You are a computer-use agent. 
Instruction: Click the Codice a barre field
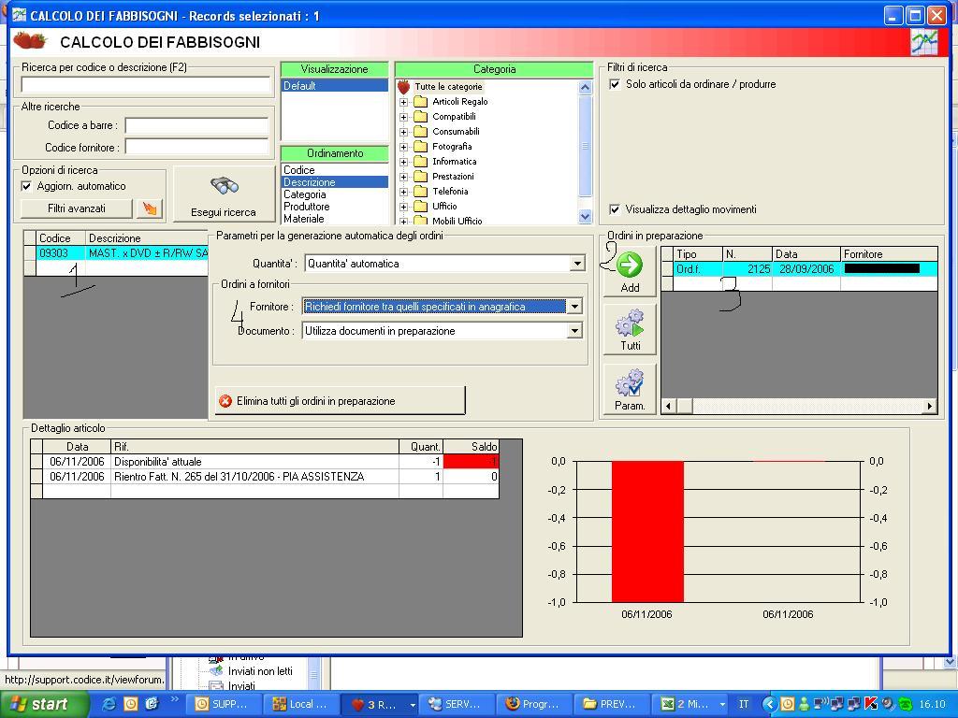click(x=196, y=125)
